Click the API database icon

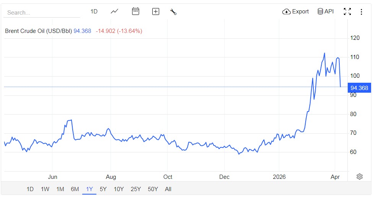[326, 11]
